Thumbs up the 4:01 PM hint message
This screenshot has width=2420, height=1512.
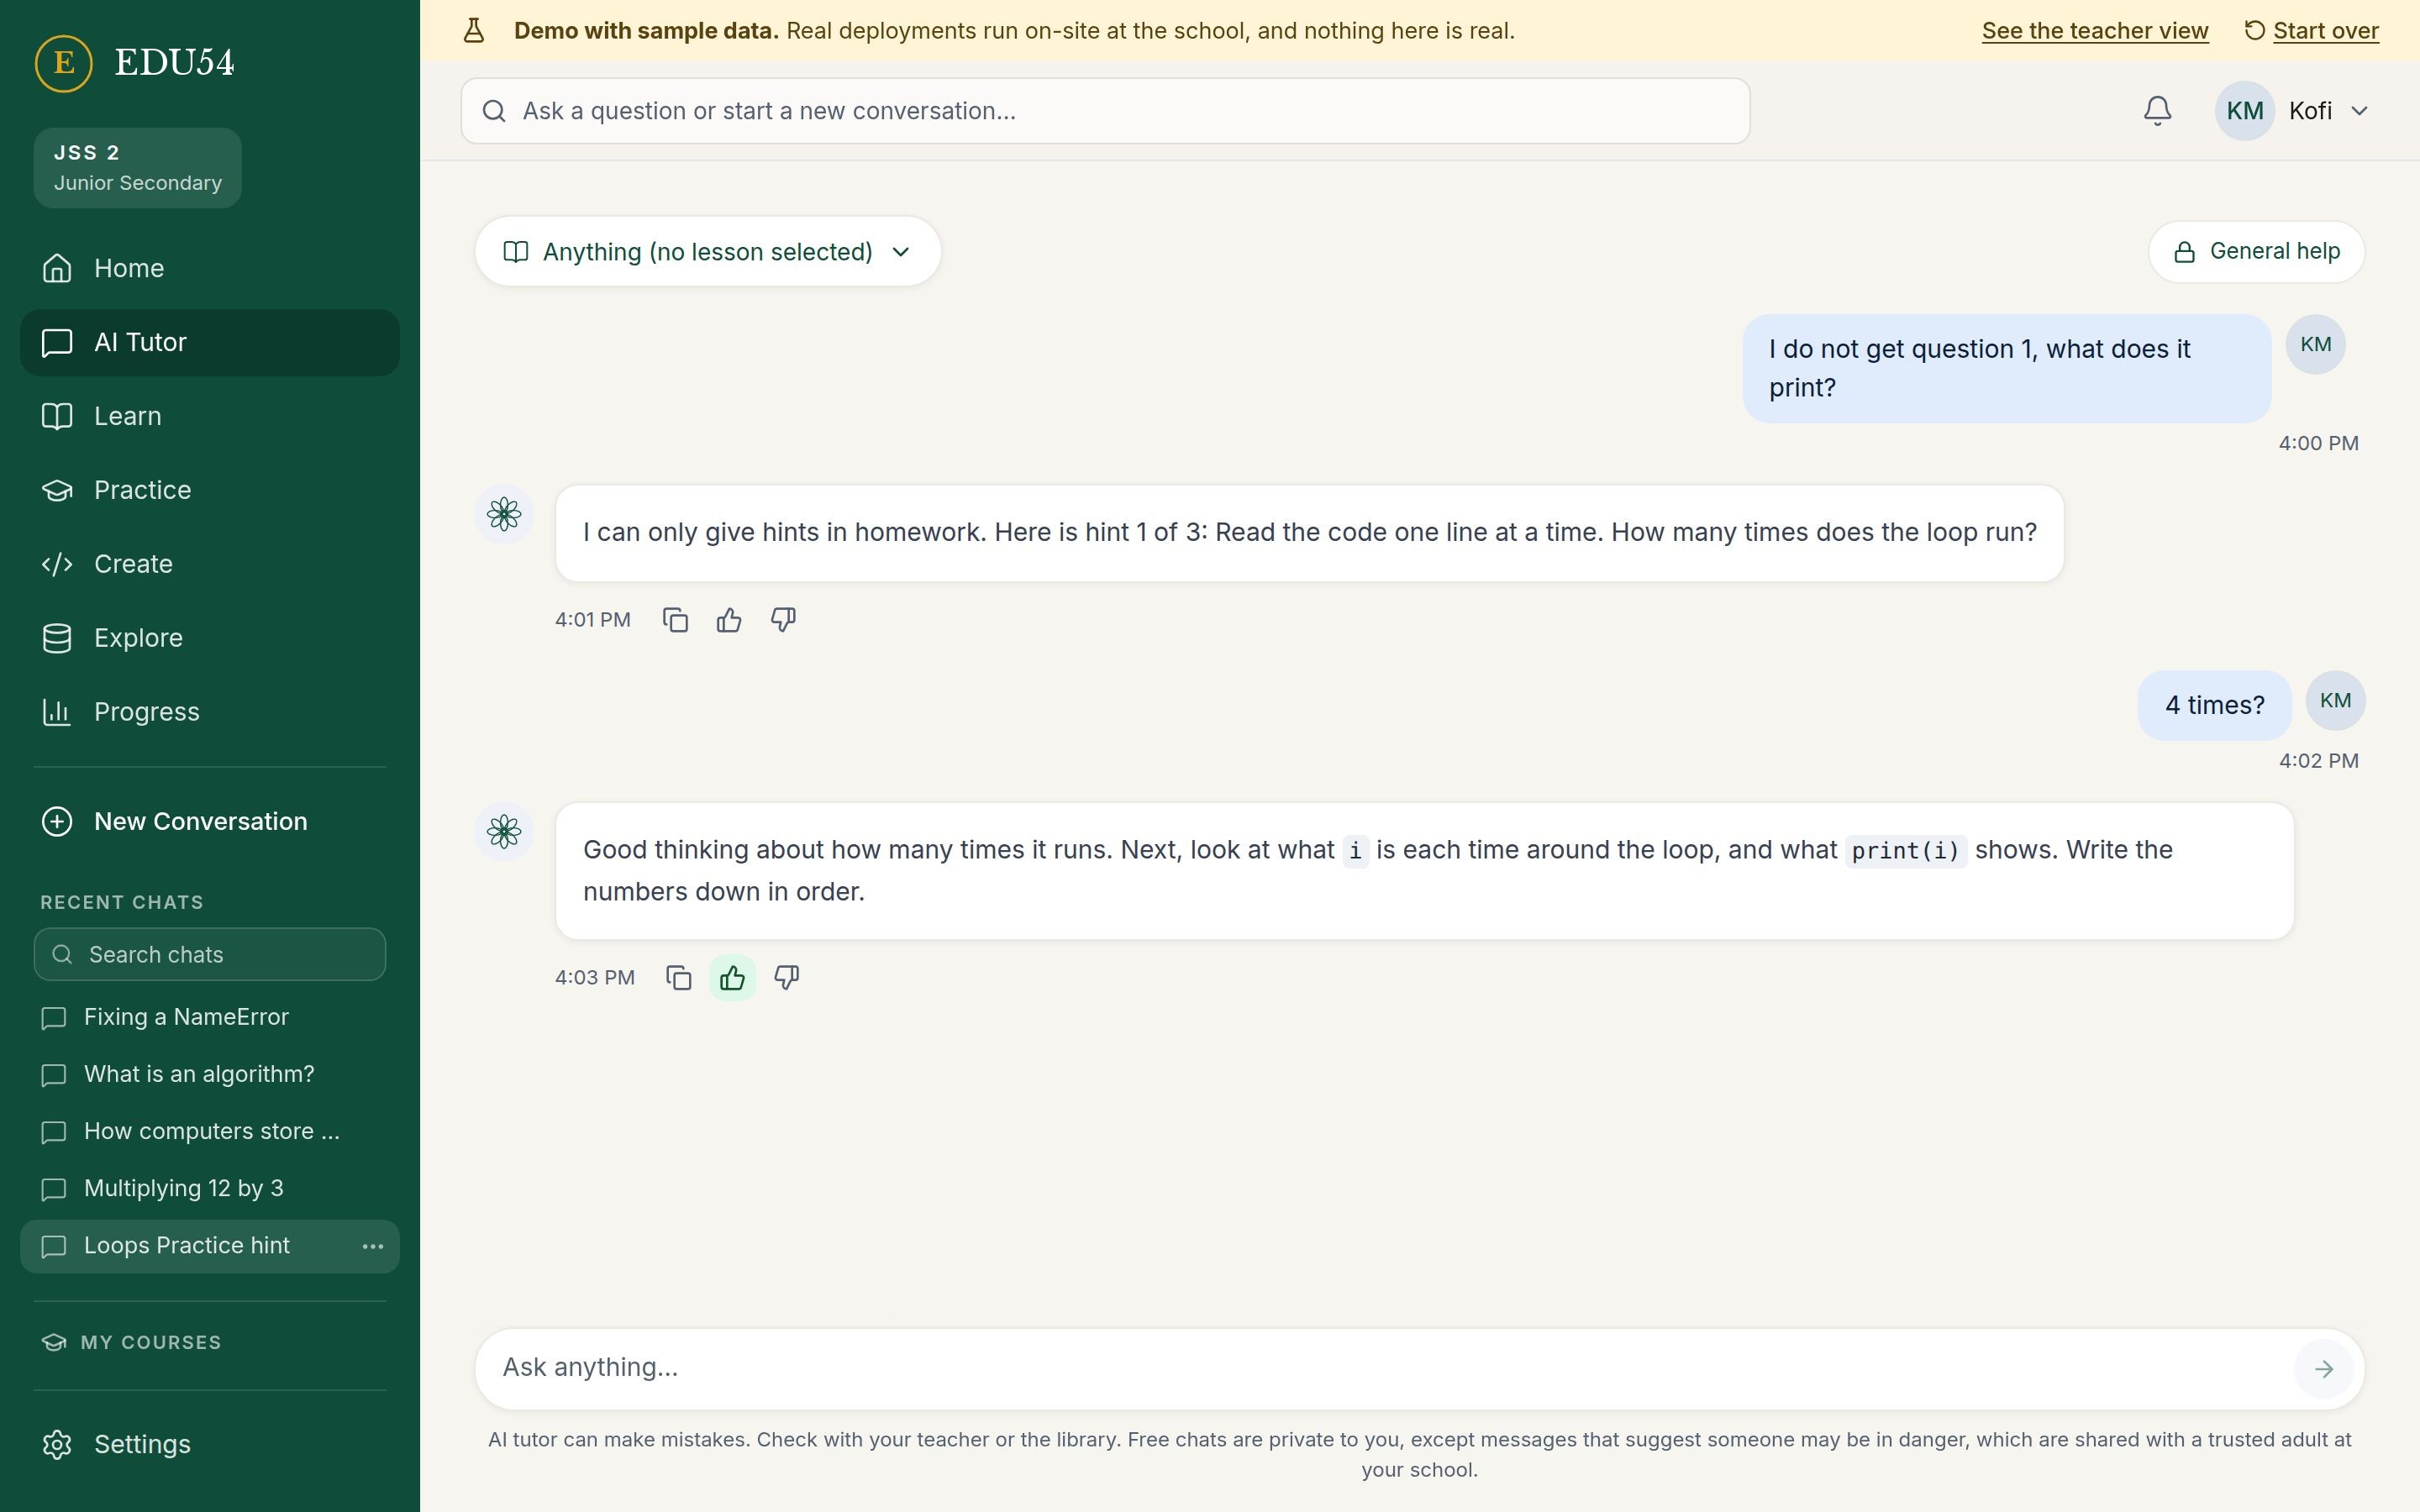(x=729, y=620)
